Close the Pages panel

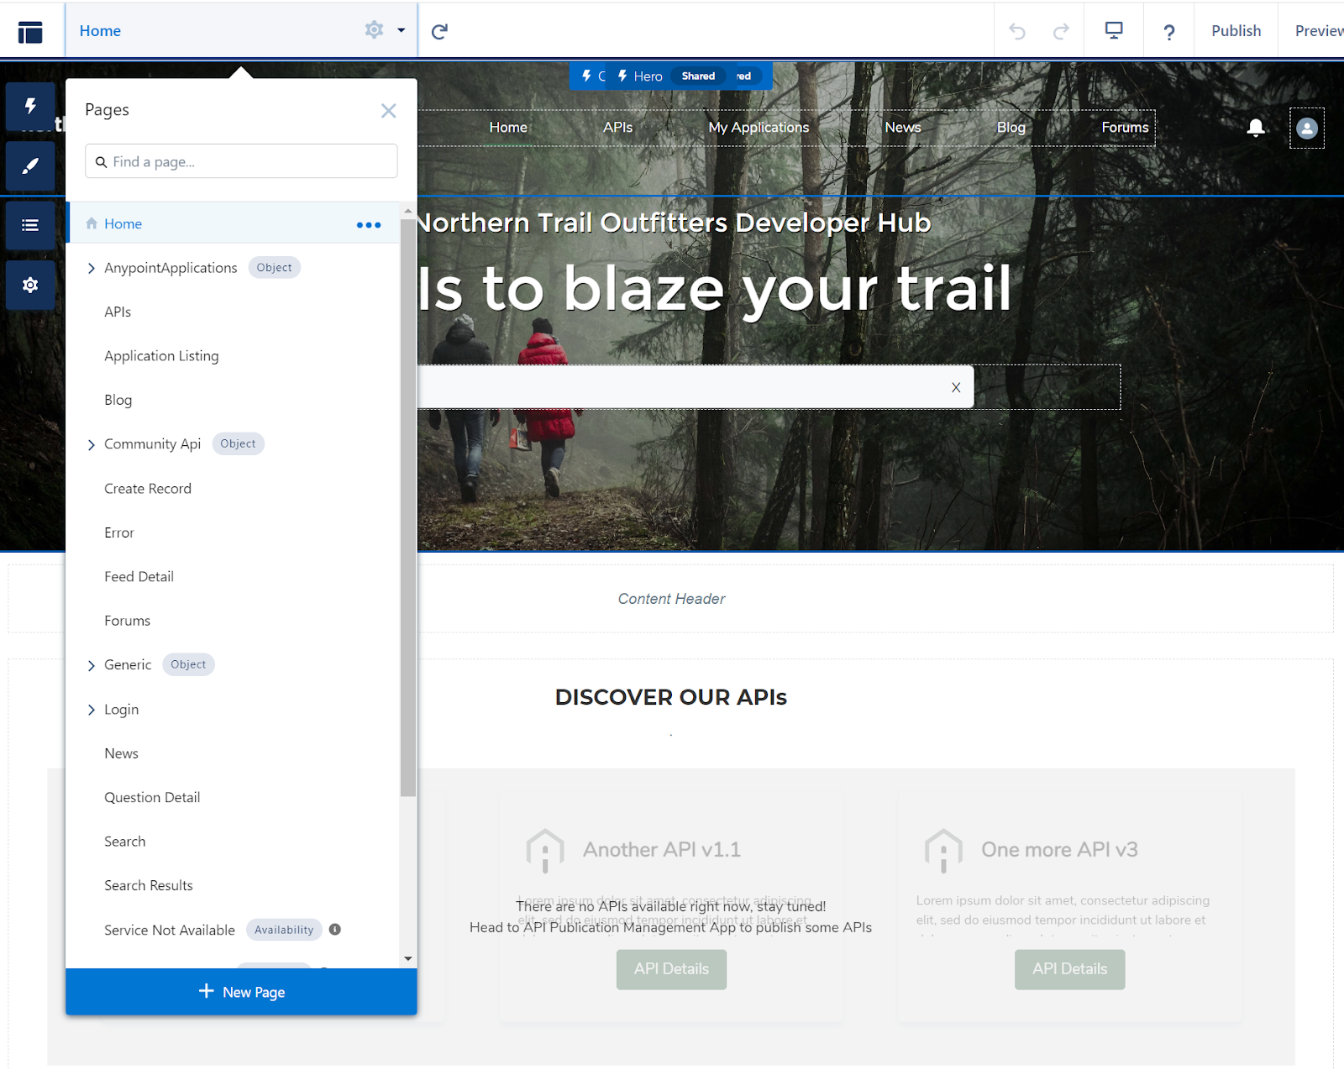(x=388, y=111)
